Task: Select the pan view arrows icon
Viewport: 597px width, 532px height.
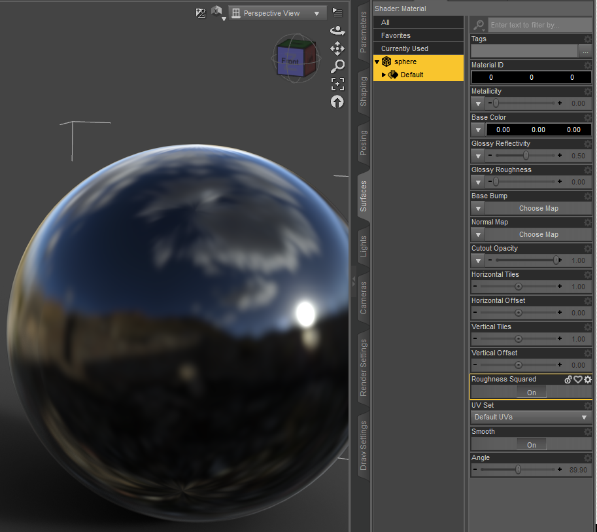Action: [337, 48]
